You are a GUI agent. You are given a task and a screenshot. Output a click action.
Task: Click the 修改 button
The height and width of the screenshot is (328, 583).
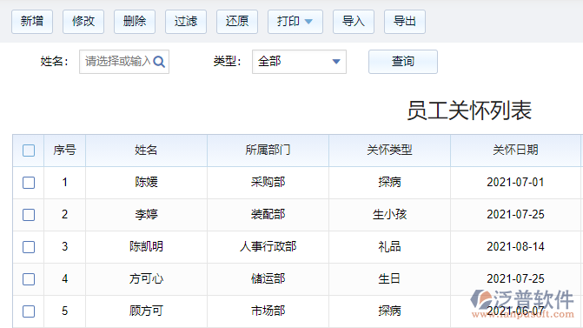83,22
